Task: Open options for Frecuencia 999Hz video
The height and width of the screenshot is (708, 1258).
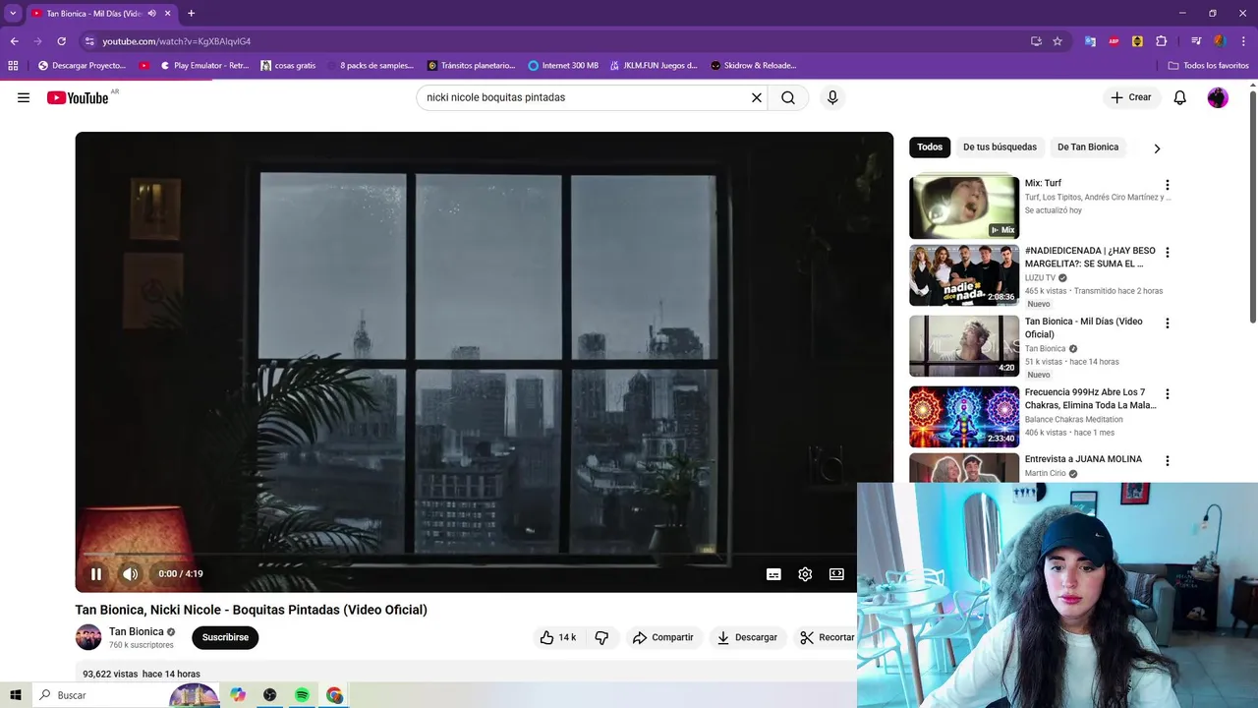Action: tap(1168, 394)
